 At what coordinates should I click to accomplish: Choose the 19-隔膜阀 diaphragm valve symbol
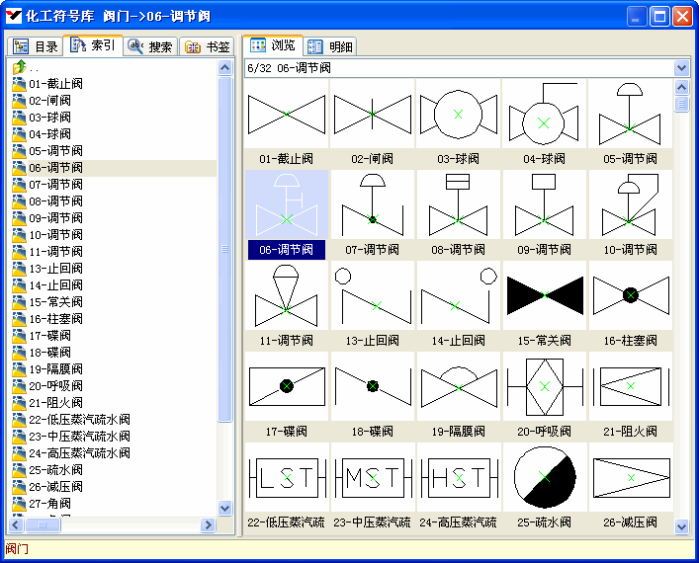[x=458, y=386]
